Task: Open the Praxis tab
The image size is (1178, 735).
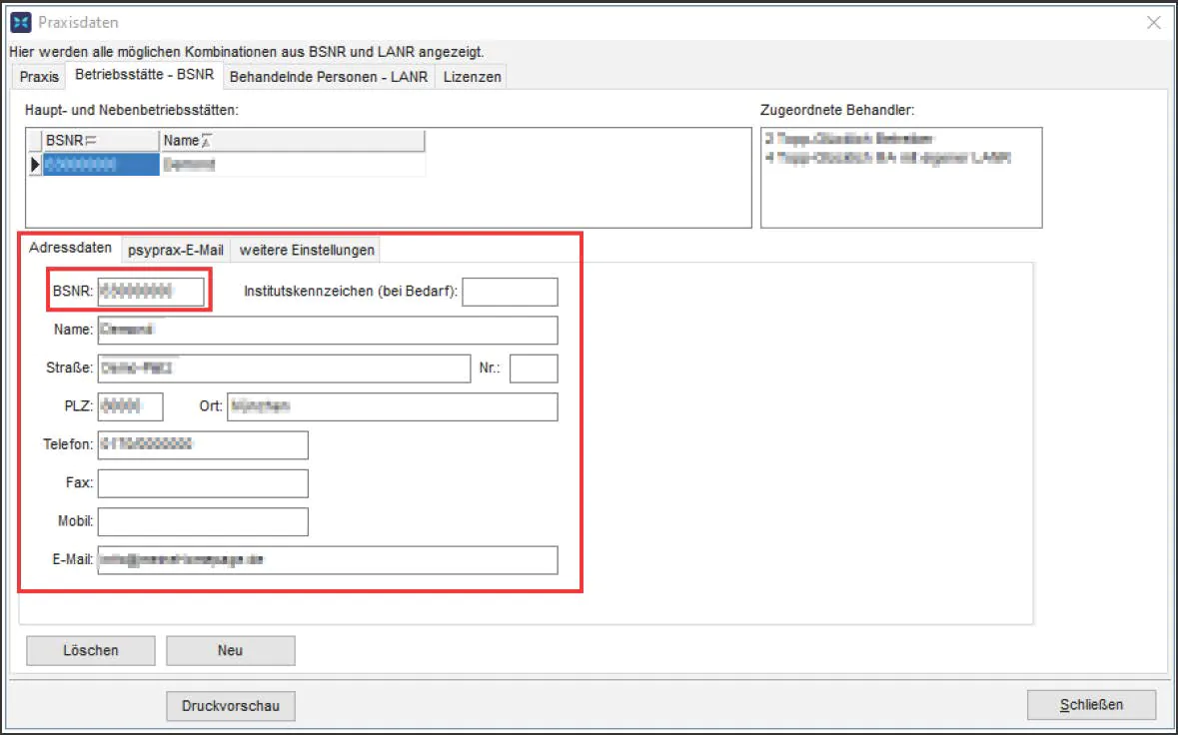Action: [x=40, y=77]
